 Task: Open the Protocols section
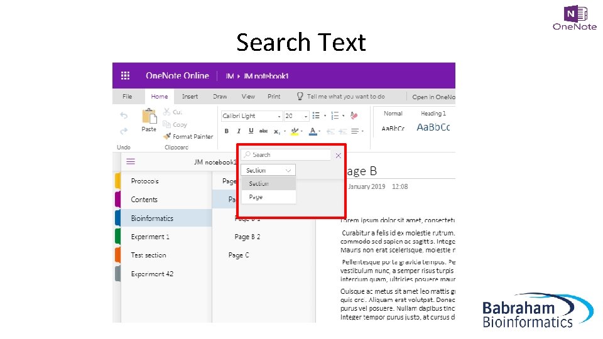pos(166,181)
